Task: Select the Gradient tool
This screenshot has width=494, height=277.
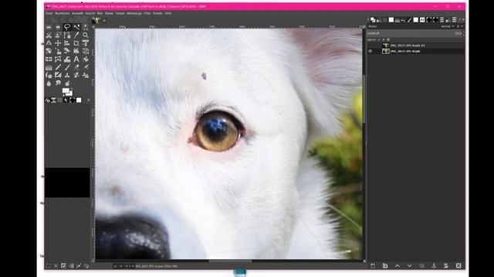Action: click(x=49, y=67)
